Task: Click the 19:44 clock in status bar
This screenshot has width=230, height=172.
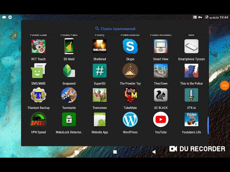Action: coord(224,18)
